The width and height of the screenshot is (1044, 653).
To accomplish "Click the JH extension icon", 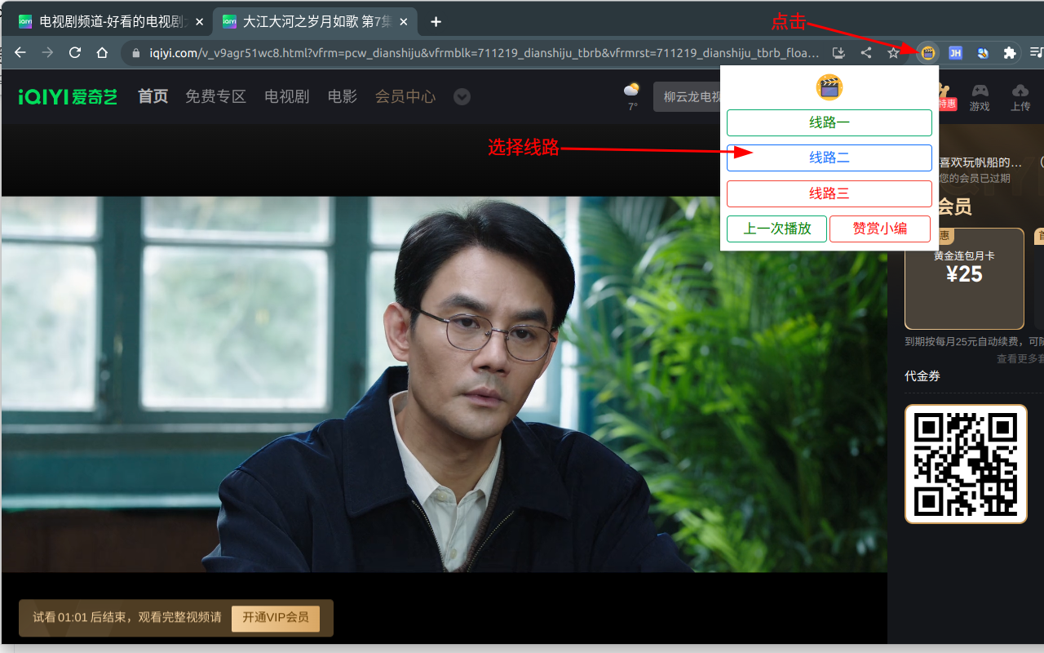I will tap(955, 52).
